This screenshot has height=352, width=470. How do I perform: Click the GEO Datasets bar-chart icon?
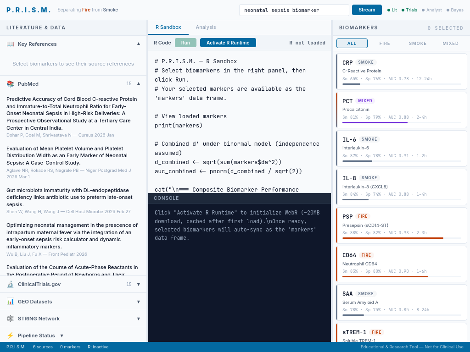point(10,302)
